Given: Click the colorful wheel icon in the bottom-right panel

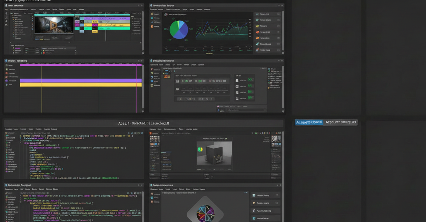Looking at the screenshot, I should (x=205, y=214).
